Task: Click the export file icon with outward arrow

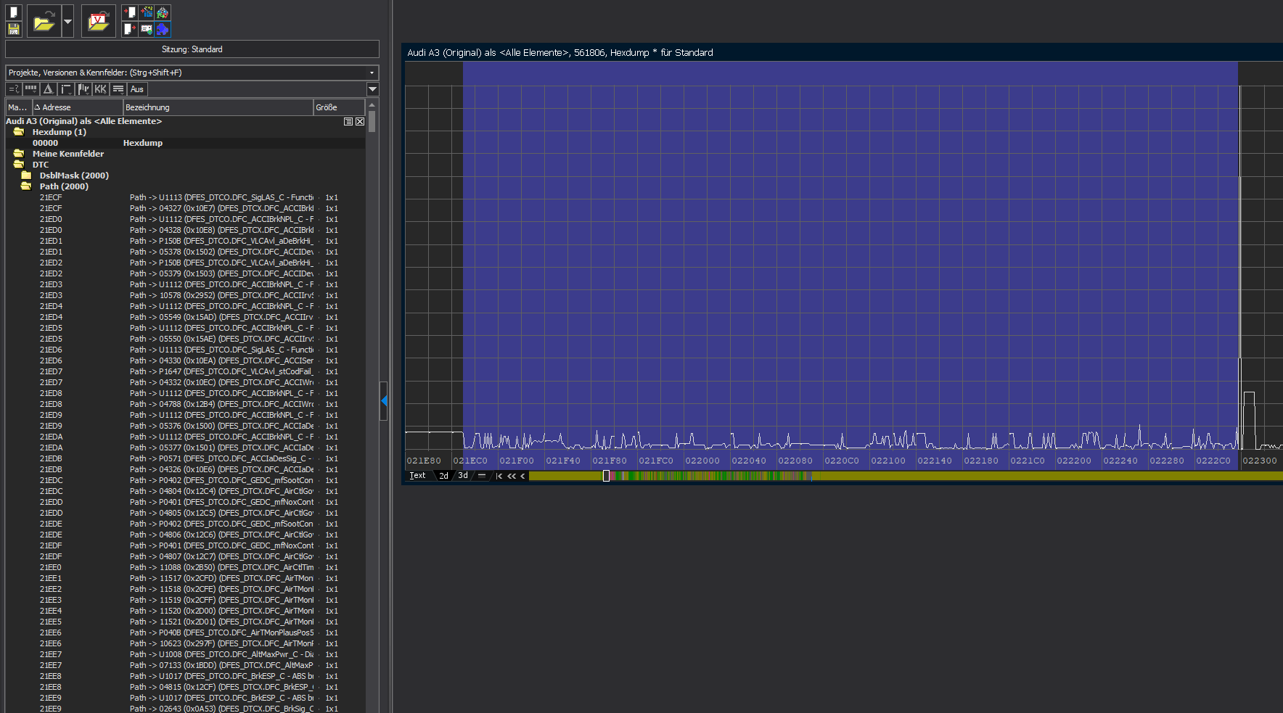Action: point(130,29)
